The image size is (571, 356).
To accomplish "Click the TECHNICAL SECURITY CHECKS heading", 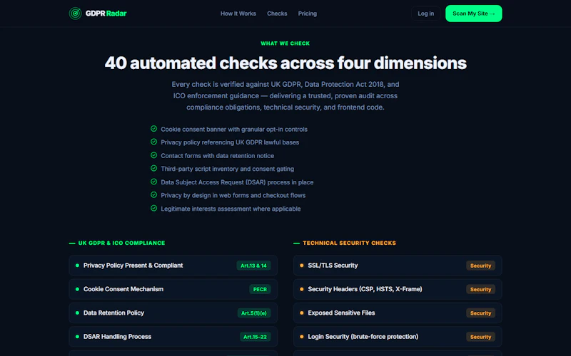I will 349,243.
